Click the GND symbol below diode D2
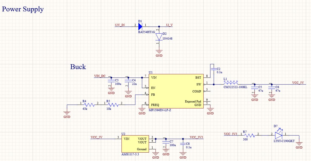The height and width of the screenshot is (161, 311). pyautogui.click(x=159, y=53)
